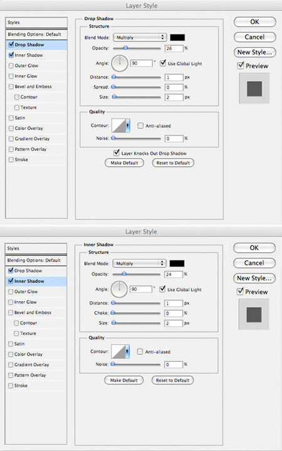Image resolution: width=282 pixels, height=451 pixels.
Task: Enable Outer Glow in the lower dialog
Action: 11,292
